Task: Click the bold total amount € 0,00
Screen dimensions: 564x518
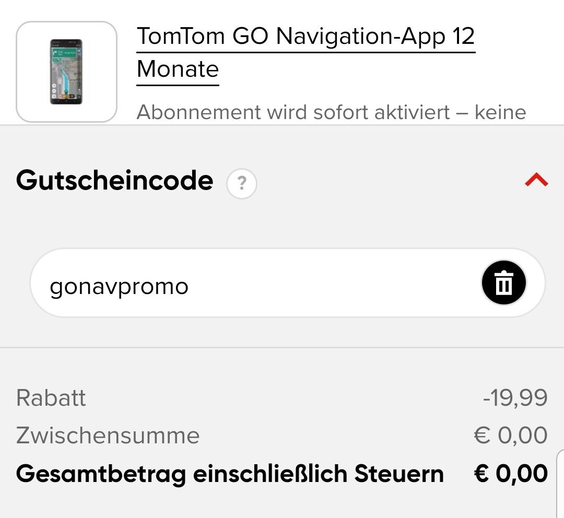Action: tap(511, 474)
